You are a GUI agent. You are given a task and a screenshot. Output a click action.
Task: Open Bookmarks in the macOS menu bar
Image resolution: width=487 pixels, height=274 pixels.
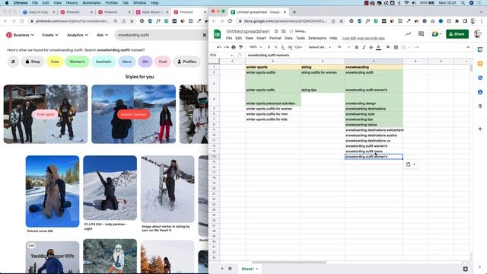[x=91, y=3]
